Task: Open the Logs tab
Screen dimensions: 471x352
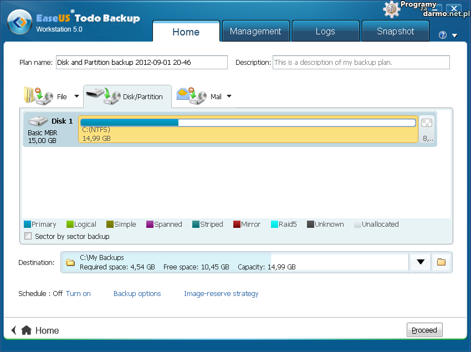Action: click(x=325, y=32)
